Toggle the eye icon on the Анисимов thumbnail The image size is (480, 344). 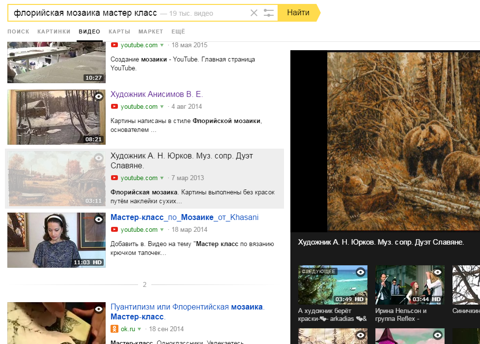click(x=99, y=96)
